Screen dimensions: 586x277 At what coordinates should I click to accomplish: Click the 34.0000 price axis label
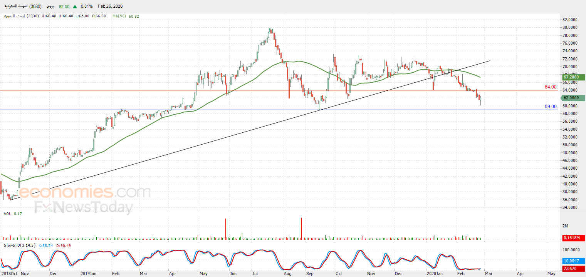(571, 208)
